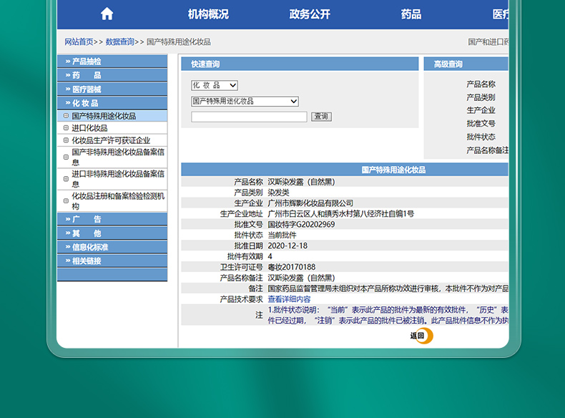
Task: Open the 国产特殊用途化妆品 subcategory dropdown
Action: click(x=245, y=102)
